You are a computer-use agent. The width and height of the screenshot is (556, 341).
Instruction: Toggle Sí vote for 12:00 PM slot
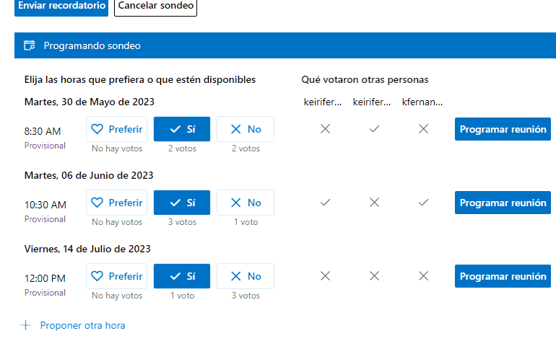coord(182,276)
